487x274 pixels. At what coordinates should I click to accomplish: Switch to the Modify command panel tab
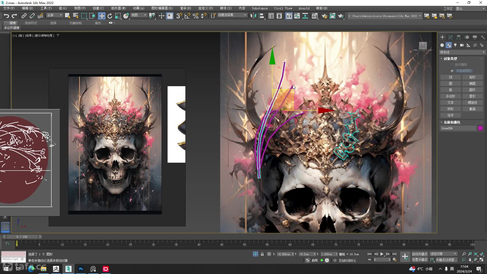450,37
